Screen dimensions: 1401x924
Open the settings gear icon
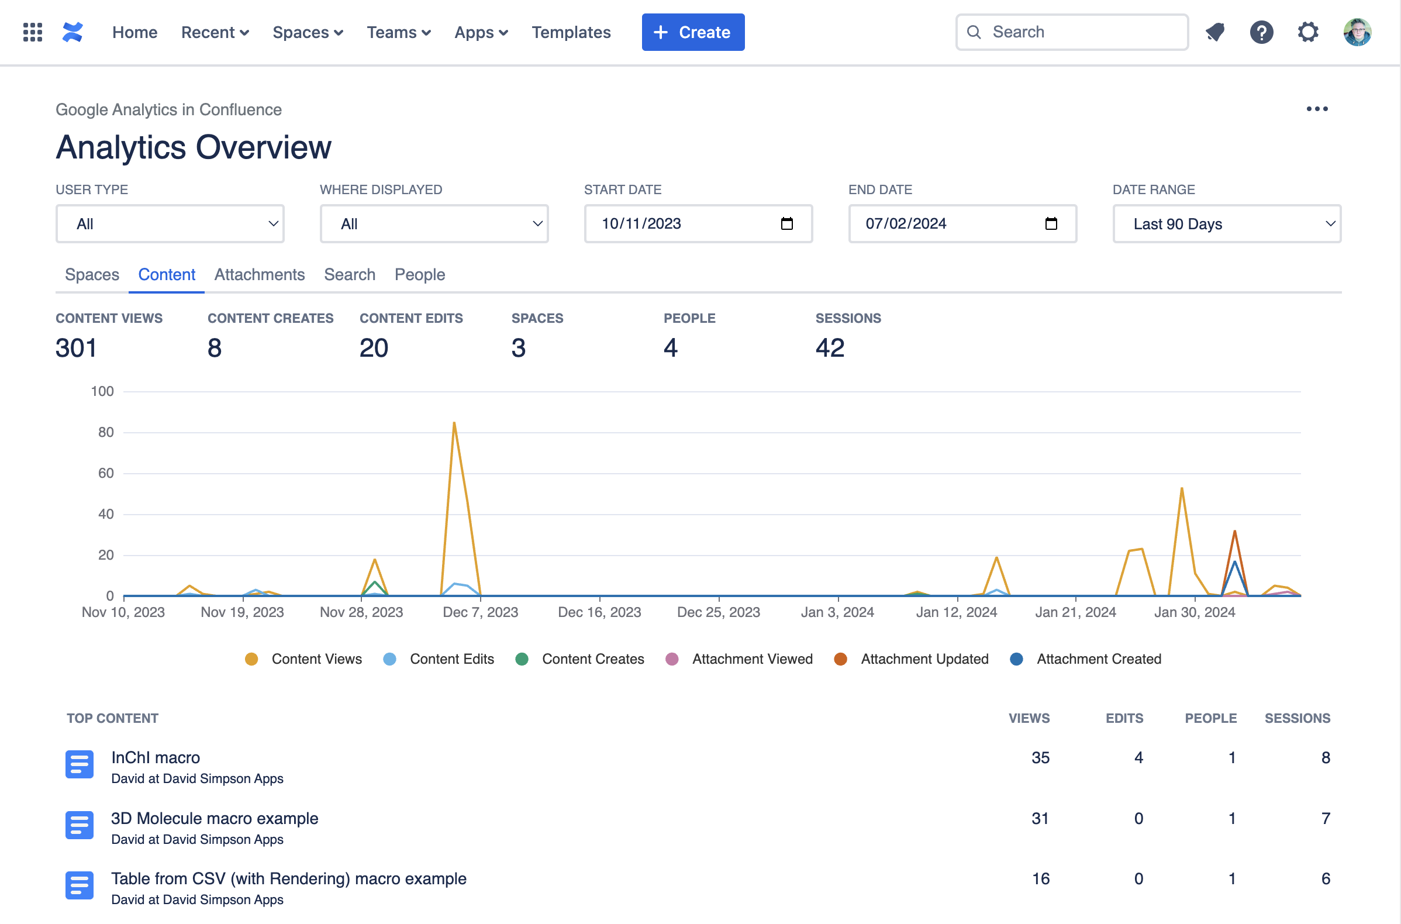coord(1307,32)
